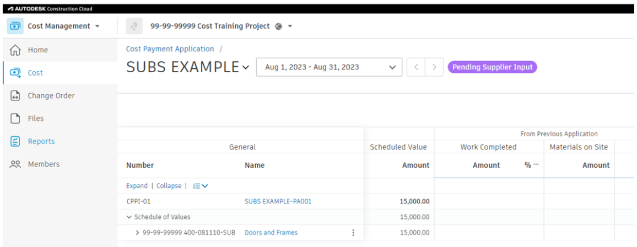Click the Scheduled Value Amount subheader
637x247 pixels.
pos(415,165)
